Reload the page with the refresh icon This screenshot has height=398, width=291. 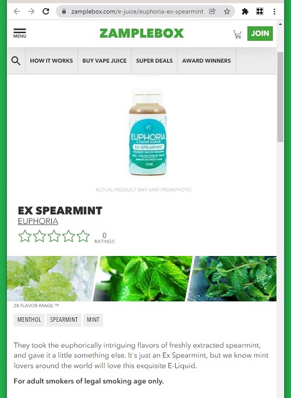(46, 12)
